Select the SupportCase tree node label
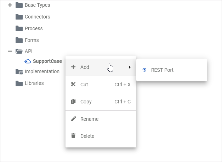This screenshot has height=162, width=222. coord(47,61)
